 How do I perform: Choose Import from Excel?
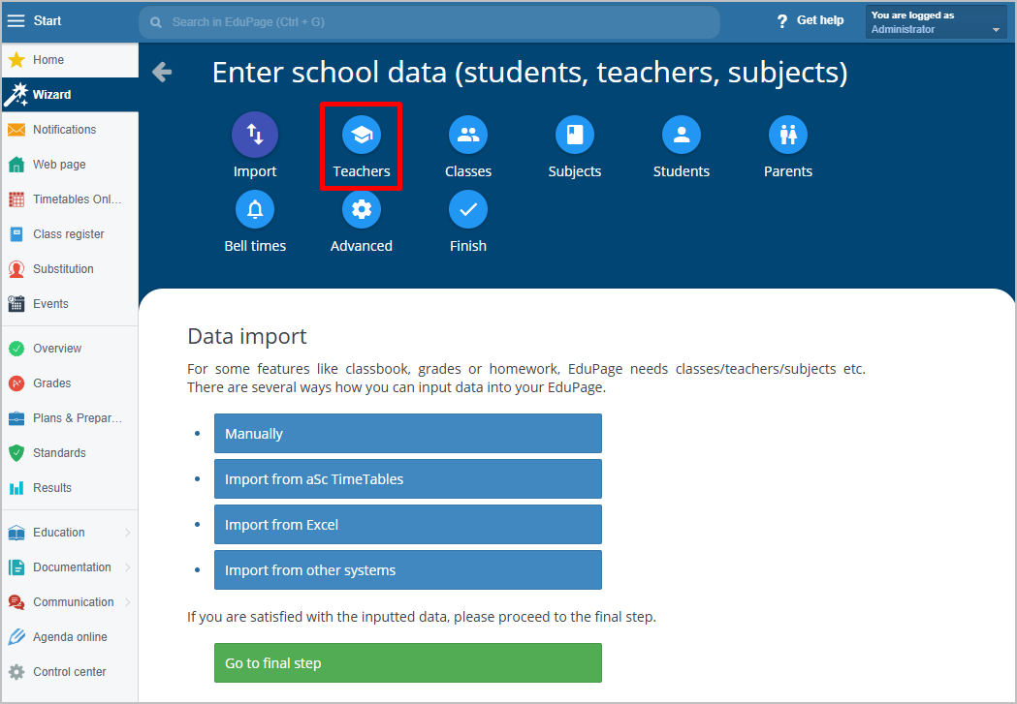(x=408, y=525)
